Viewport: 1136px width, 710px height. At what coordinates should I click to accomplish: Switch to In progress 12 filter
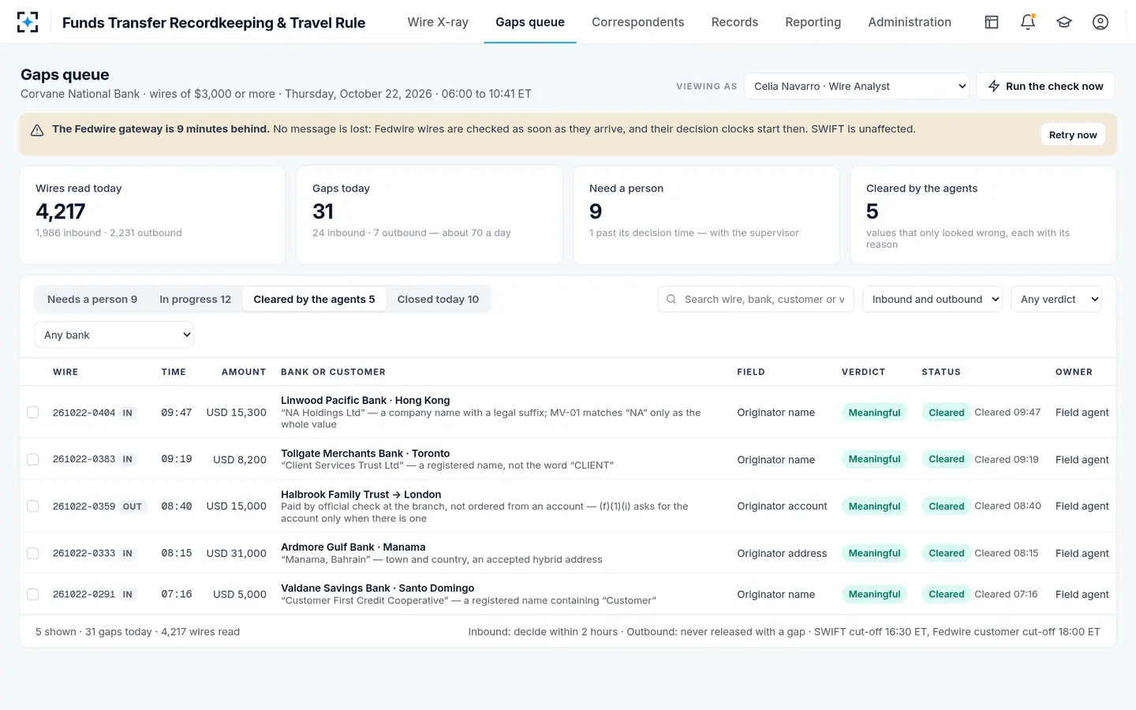(x=195, y=299)
